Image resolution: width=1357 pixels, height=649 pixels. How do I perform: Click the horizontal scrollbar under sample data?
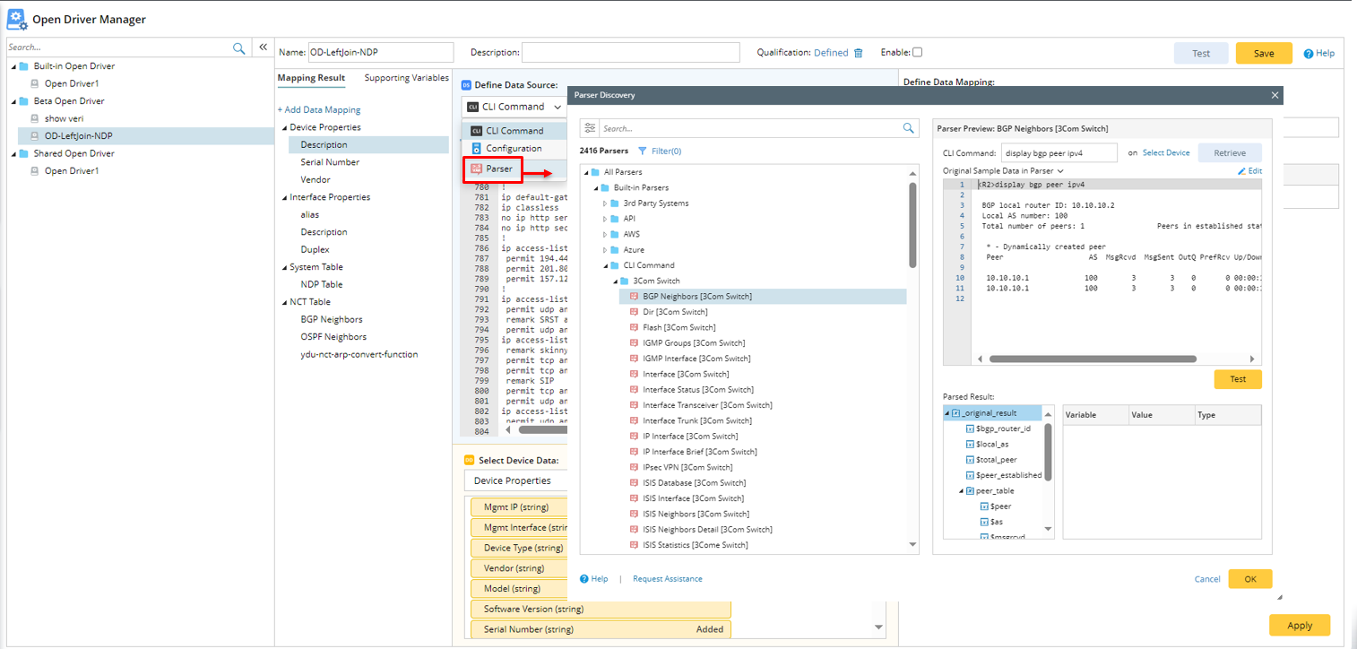coord(1092,359)
